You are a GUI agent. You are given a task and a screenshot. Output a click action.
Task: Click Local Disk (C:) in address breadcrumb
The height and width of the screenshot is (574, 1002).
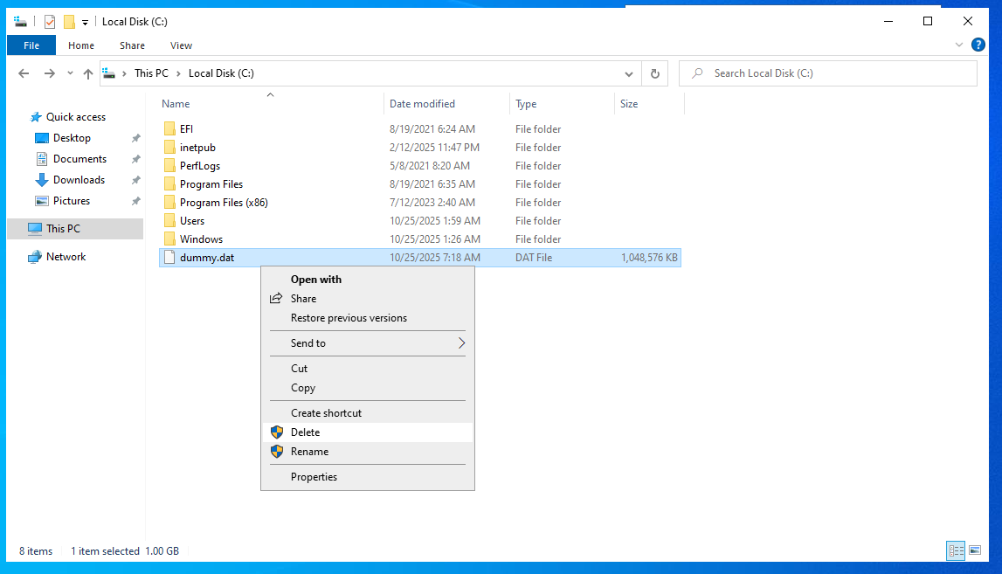221,73
